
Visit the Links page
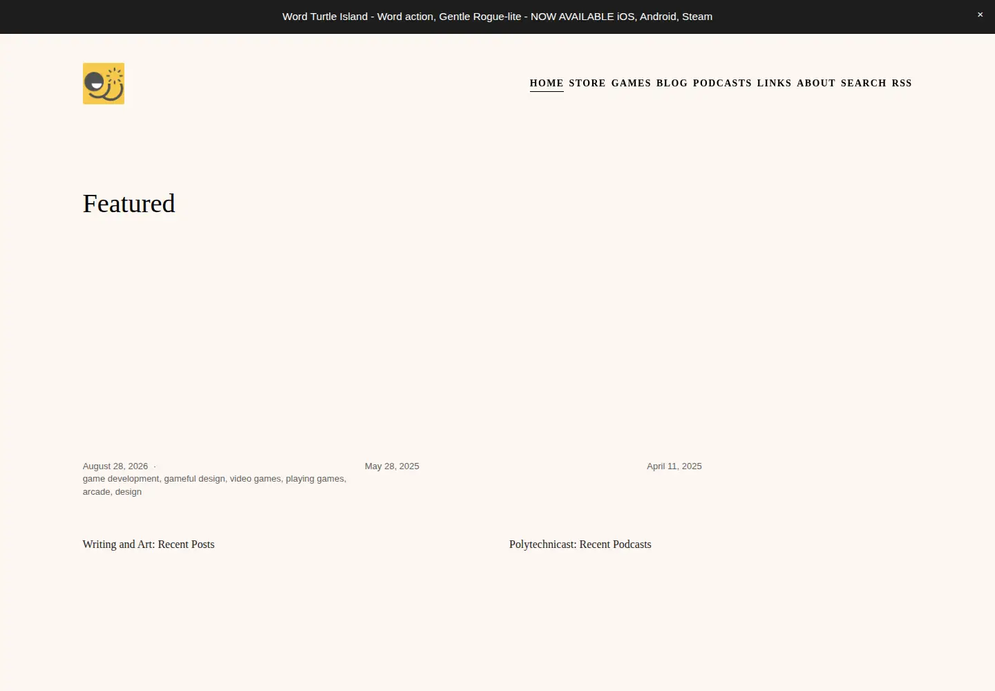click(774, 83)
